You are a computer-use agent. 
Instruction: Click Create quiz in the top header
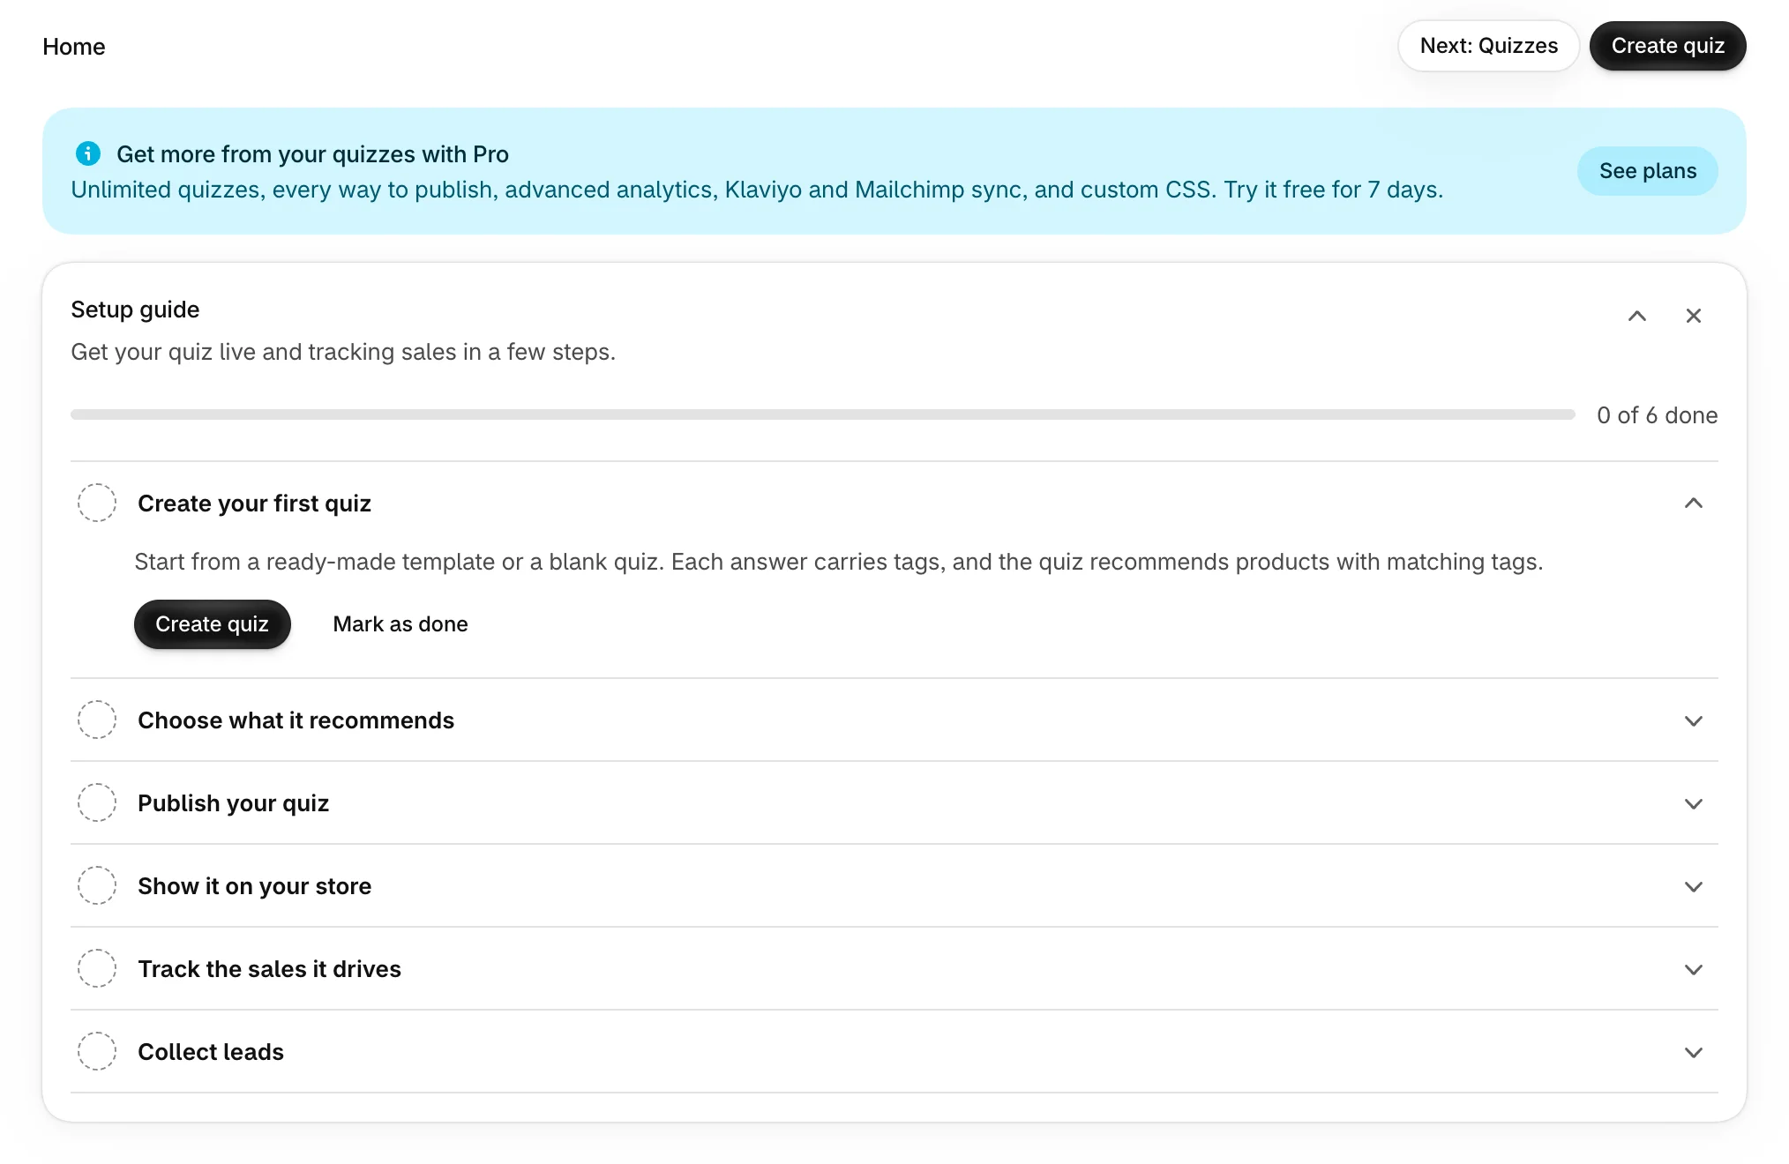click(x=1668, y=46)
